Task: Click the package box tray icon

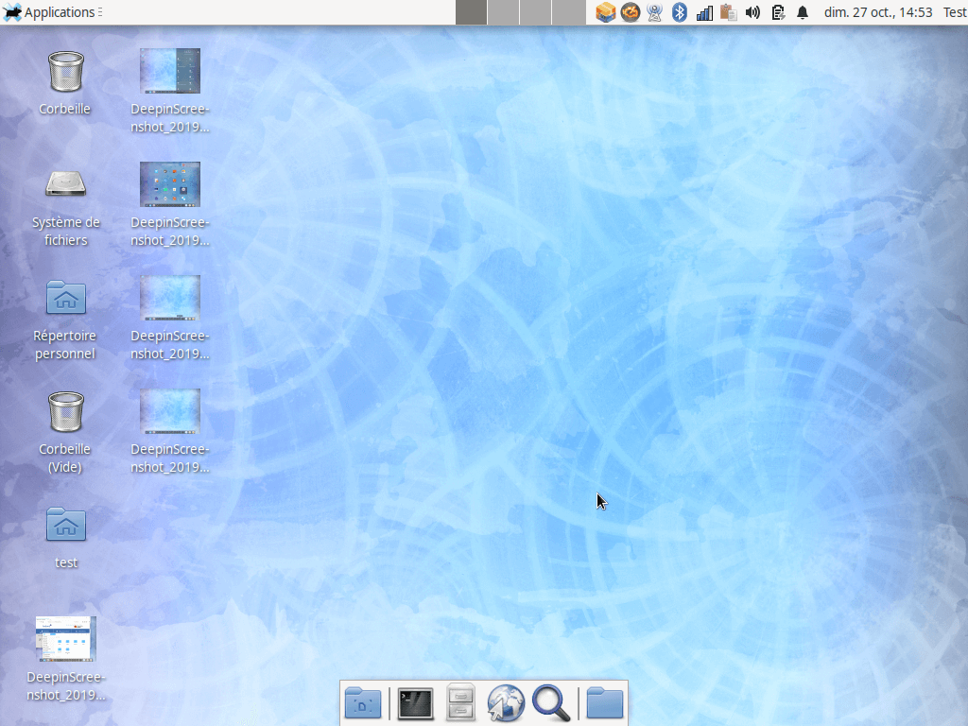Action: tap(606, 12)
